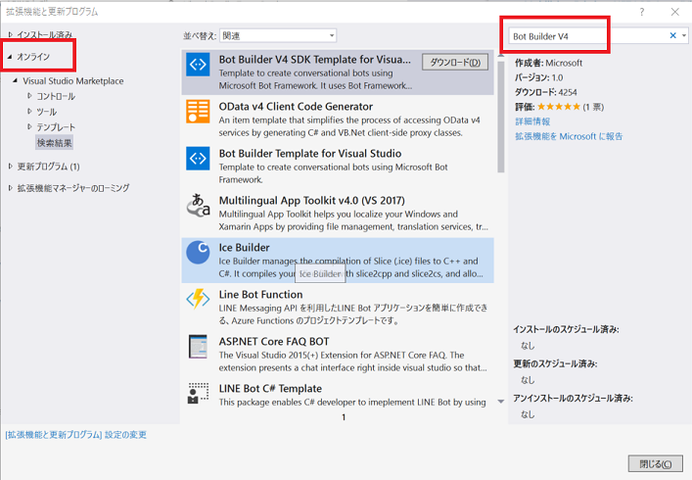This screenshot has height=480, width=692.
Task: Click the OData v4 Client Code Generator icon
Action: [x=198, y=112]
